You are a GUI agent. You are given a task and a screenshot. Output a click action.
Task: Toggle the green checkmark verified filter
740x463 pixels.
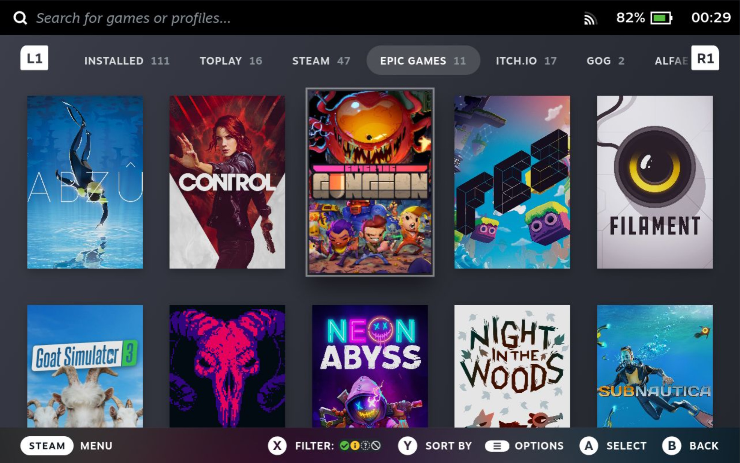coord(344,446)
